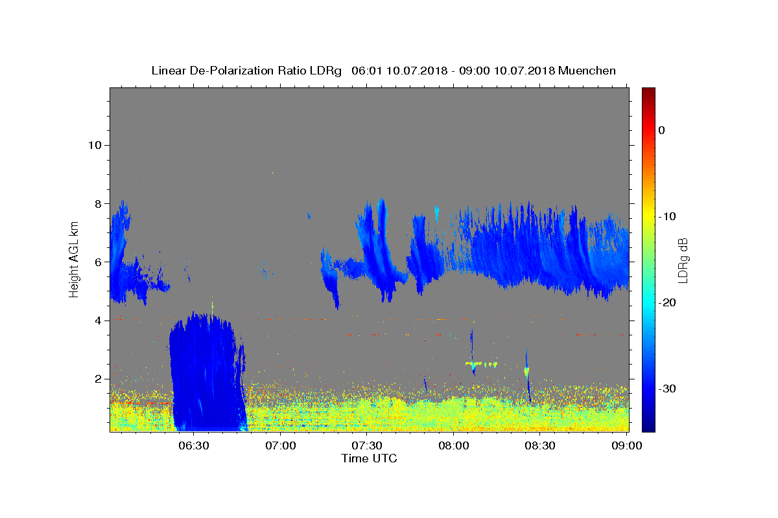This screenshot has width=778, height=518.
Task: Click the plot title 'Linear De-Polarization Ratio LDRg'
Action: click(246, 71)
